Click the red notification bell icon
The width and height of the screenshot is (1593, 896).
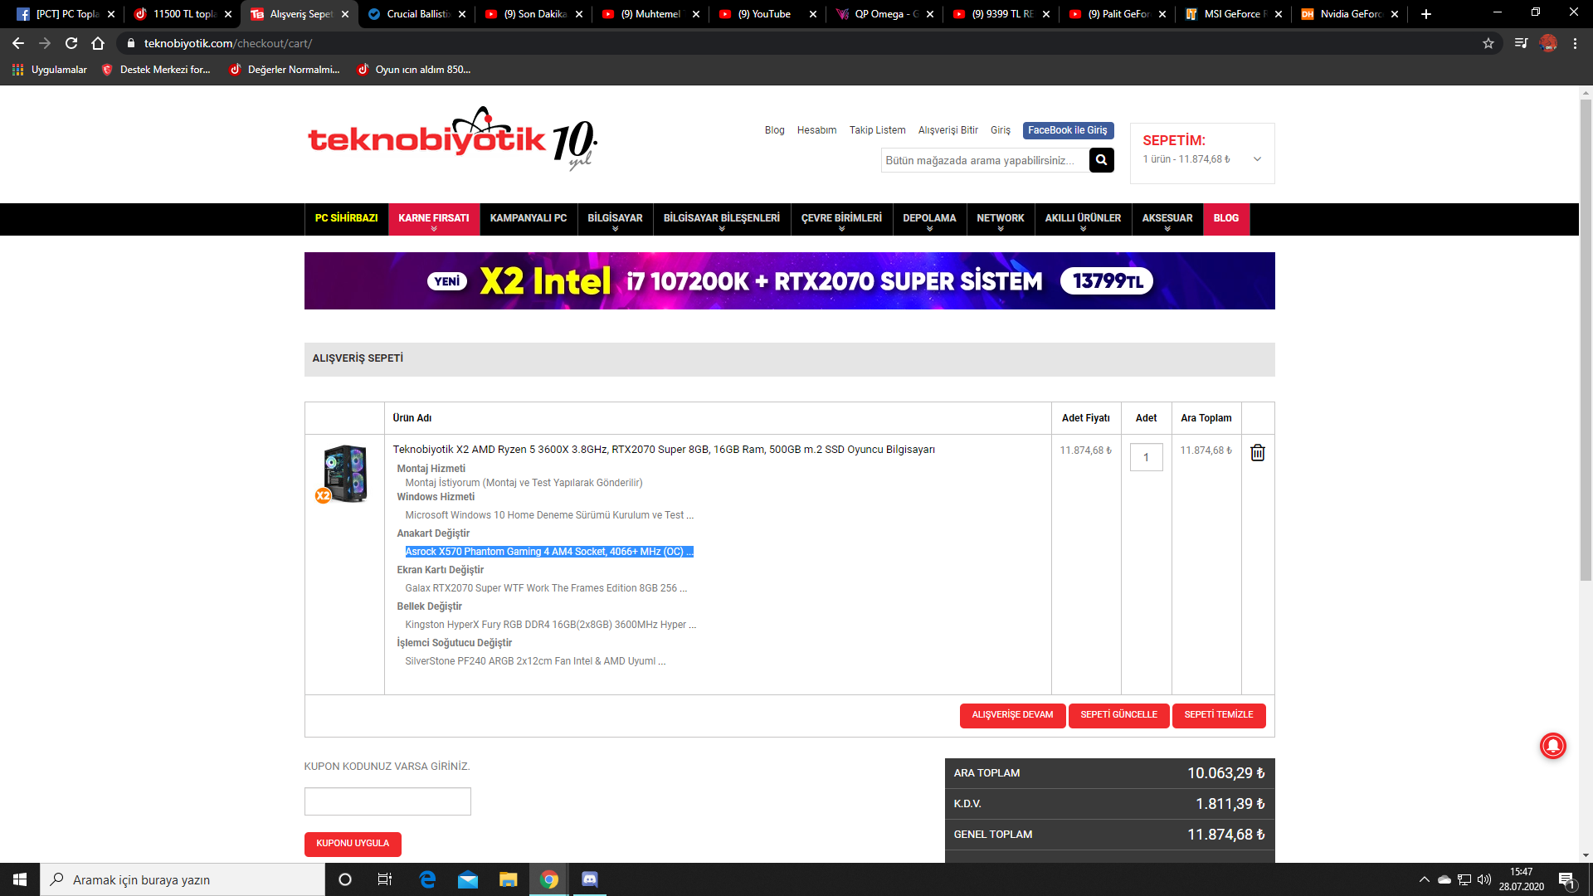pos(1552,746)
